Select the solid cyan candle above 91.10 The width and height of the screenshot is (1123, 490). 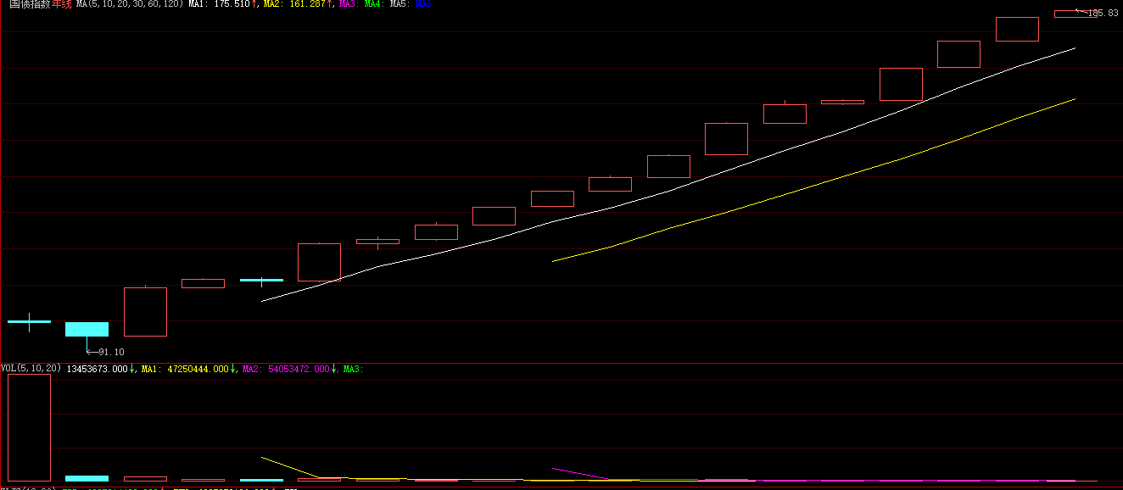[x=87, y=329]
